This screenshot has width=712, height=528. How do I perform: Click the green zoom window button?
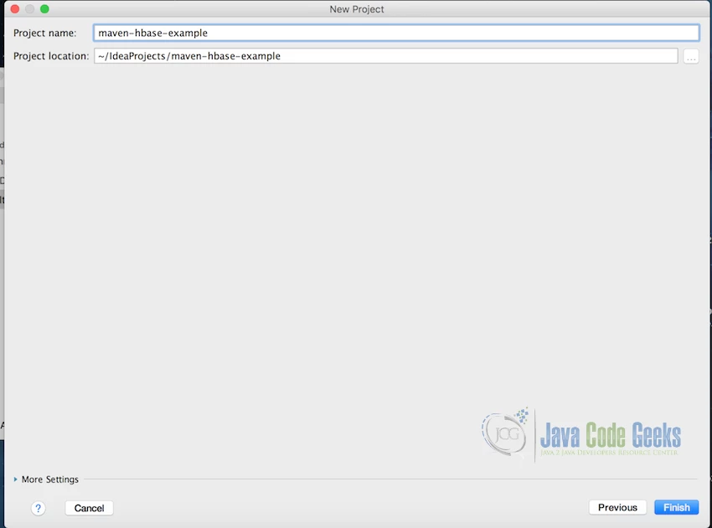coord(44,8)
